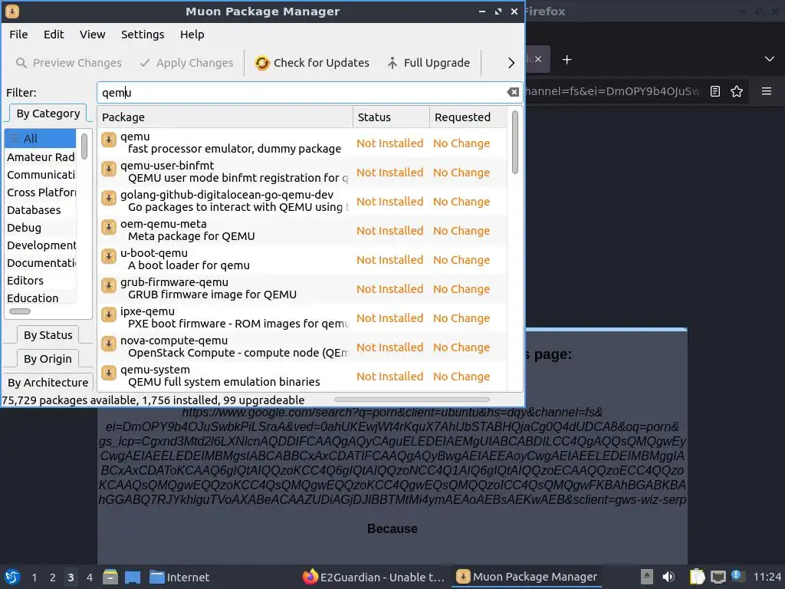Switch to the By Origin tab
This screenshot has height=589, width=785.
48,359
